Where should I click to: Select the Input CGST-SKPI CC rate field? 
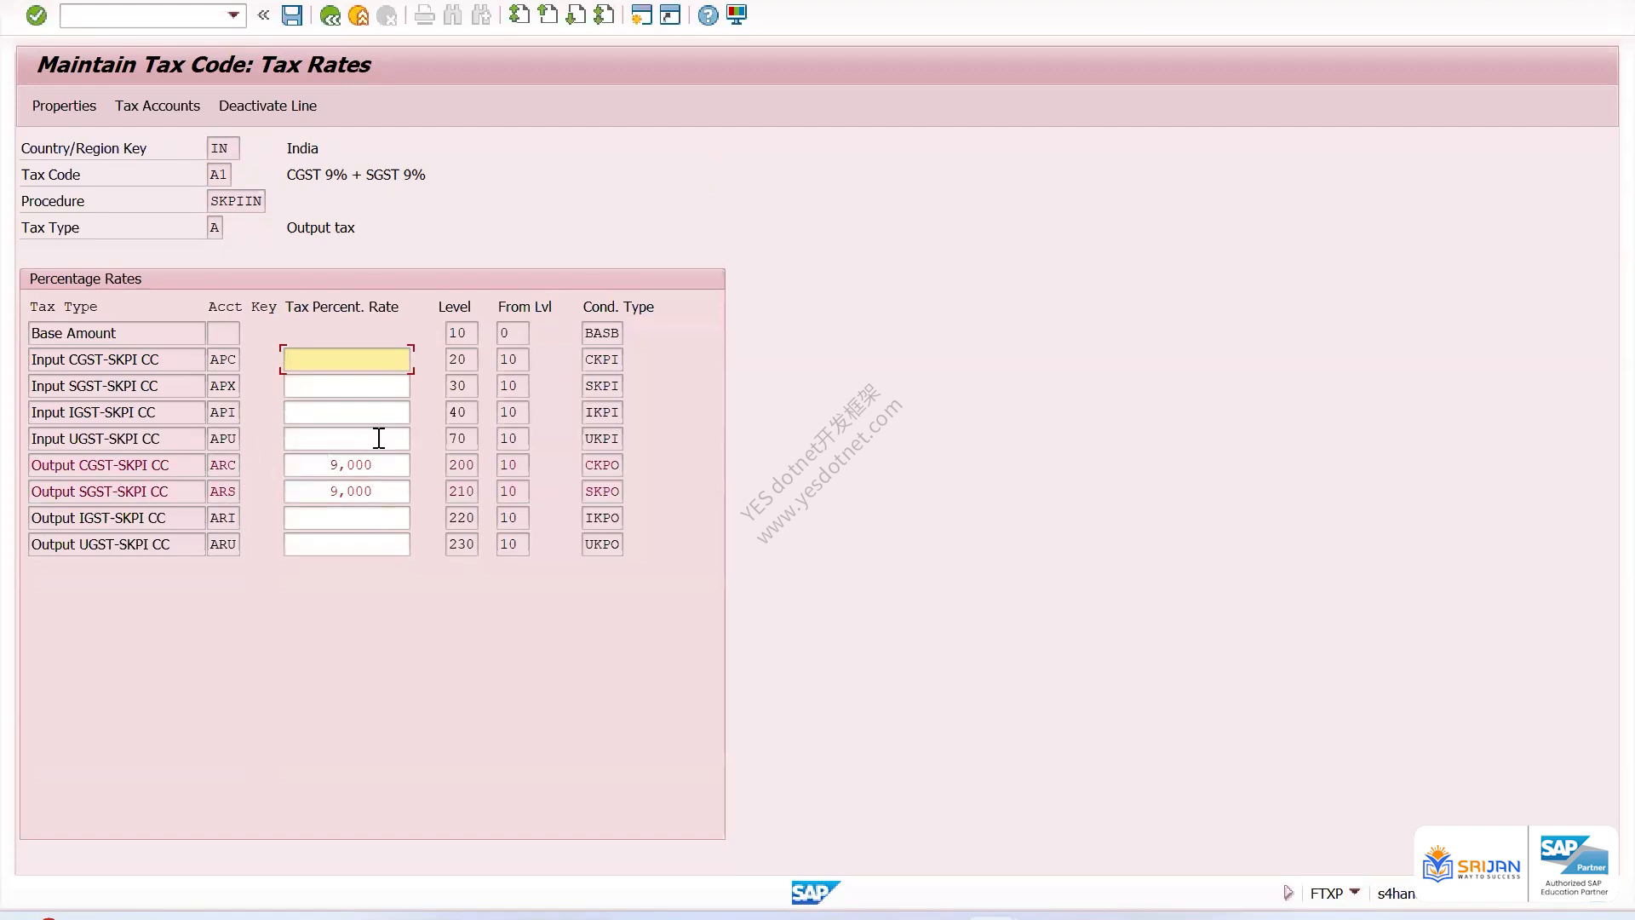tap(347, 359)
